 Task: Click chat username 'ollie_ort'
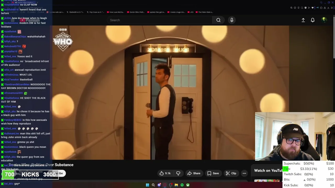click(9, 70)
